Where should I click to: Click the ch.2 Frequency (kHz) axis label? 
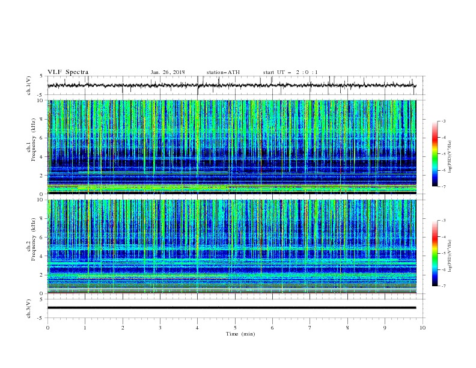tap(31, 239)
